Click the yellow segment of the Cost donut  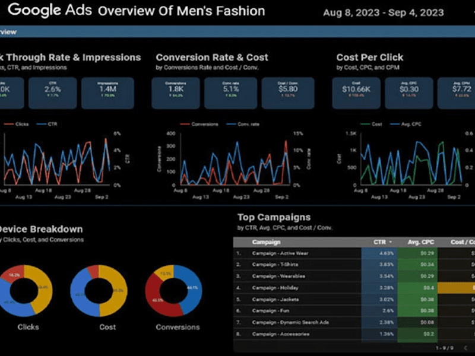click(116, 291)
